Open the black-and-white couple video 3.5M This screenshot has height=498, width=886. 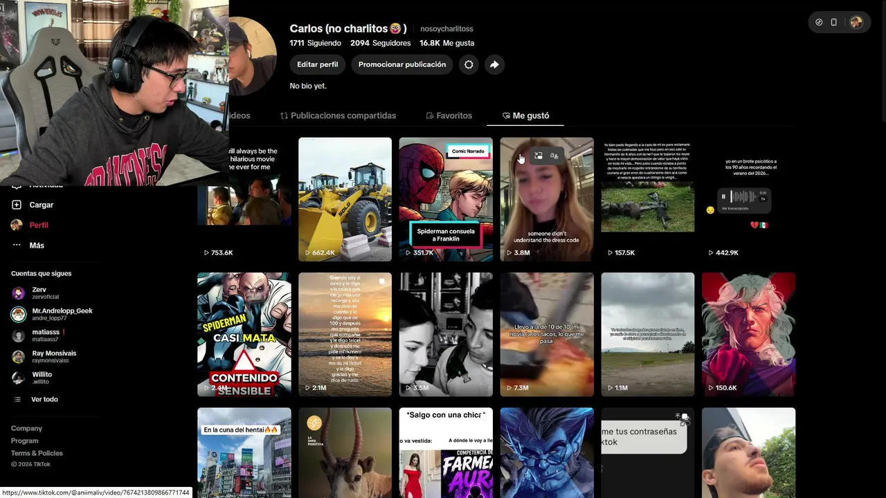click(446, 334)
